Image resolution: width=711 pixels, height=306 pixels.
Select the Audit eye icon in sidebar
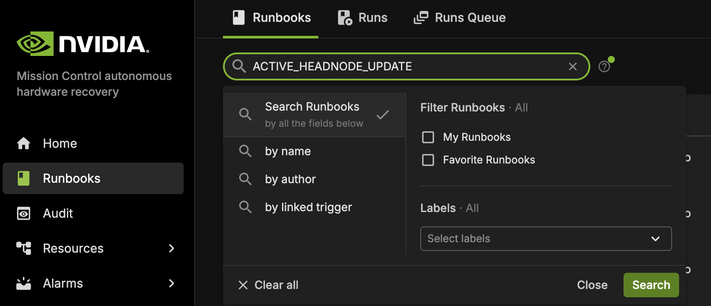[24, 213]
